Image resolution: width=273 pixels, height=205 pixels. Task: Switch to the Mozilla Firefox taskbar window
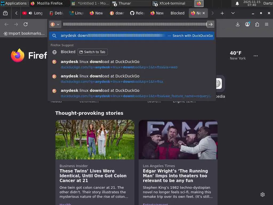[49, 3]
